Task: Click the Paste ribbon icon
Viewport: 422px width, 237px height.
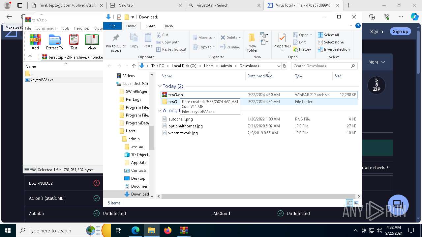Action: tap(148, 41)
